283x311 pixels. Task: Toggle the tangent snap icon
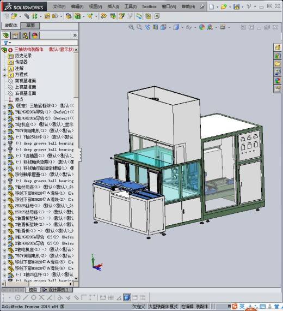pyautogui.click(x=60, y=297)
